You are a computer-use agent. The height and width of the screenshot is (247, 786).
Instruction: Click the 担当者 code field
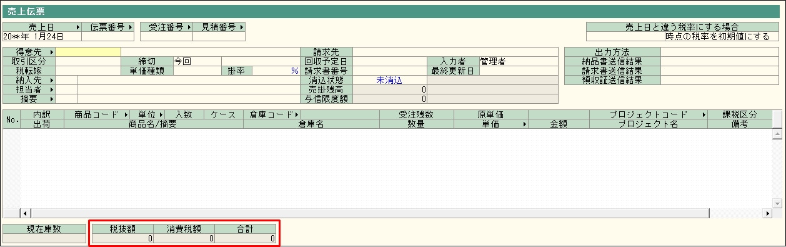click(x=67, y=89)
